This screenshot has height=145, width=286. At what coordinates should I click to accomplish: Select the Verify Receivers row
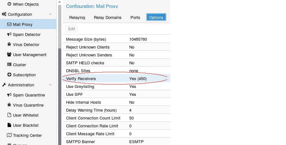click(x=116, y=78)
